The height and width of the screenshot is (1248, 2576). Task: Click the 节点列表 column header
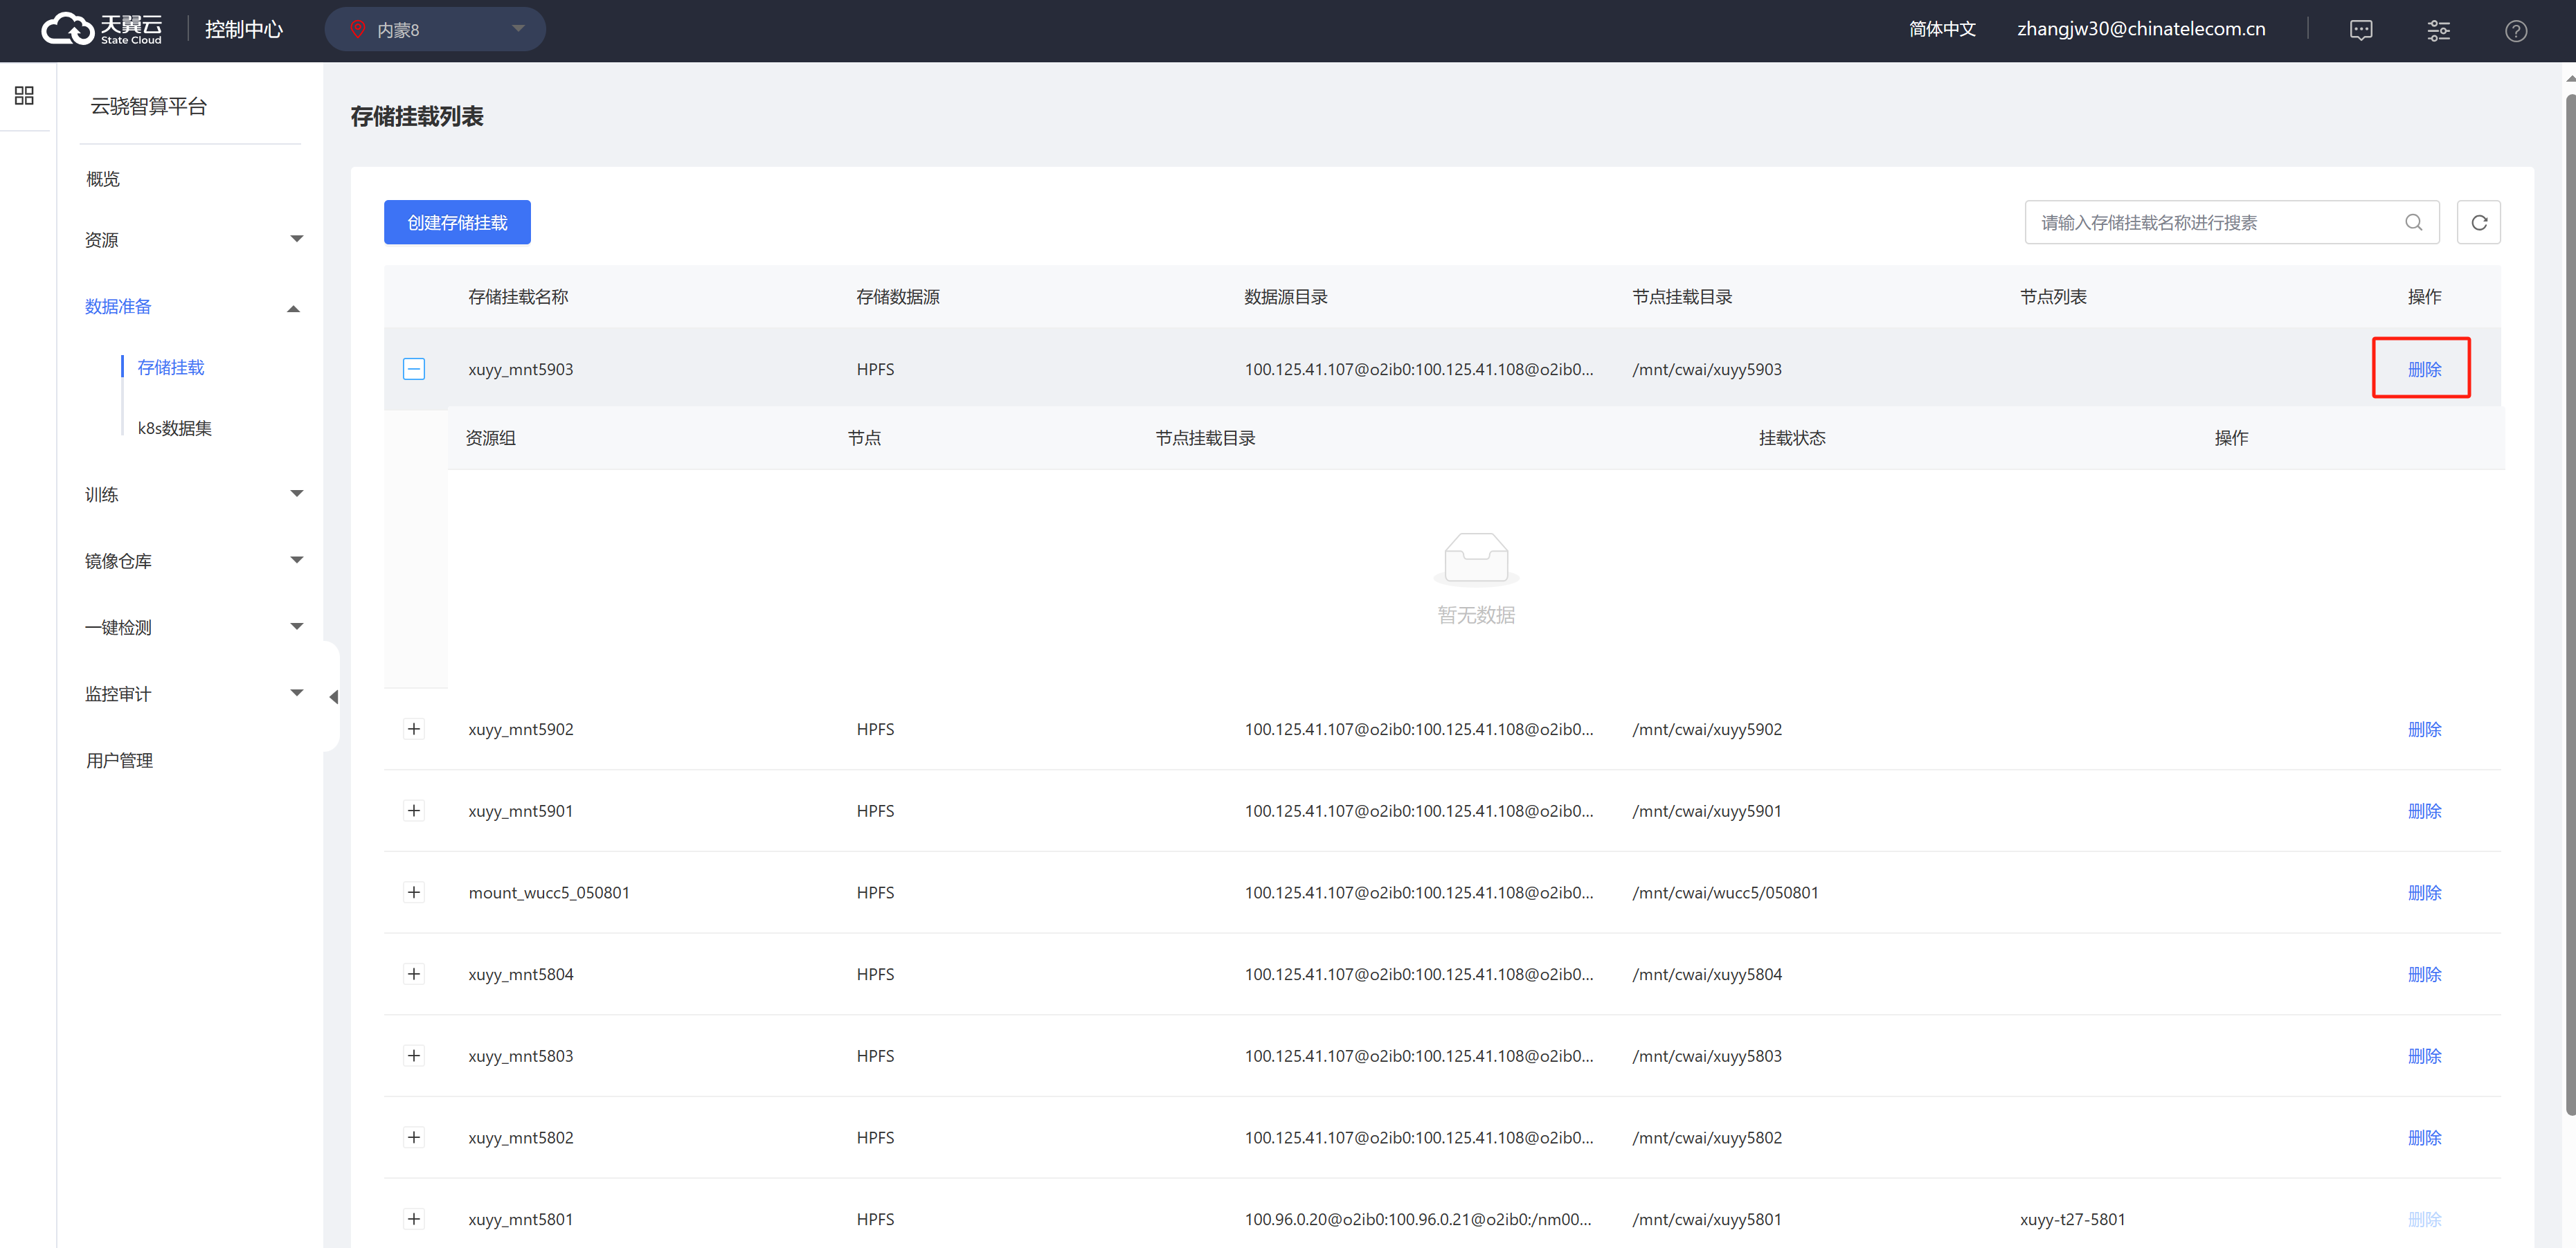click(2053, 296)
